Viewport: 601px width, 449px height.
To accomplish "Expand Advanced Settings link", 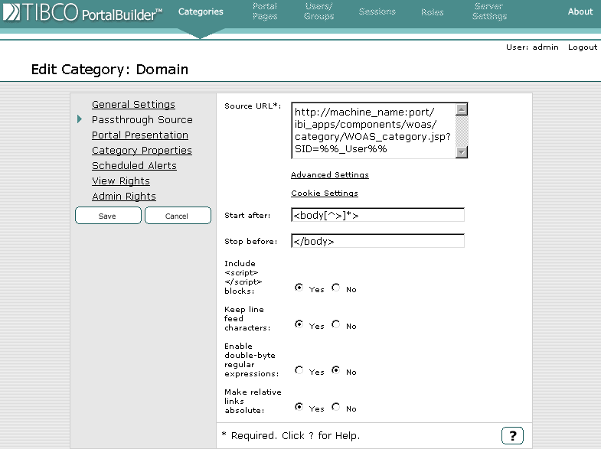I will click(329, 175).
